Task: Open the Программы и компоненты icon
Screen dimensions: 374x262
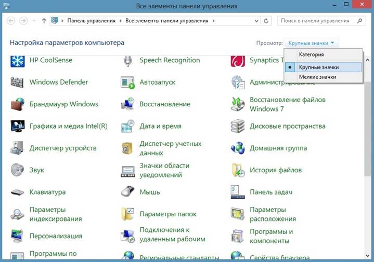Action: tap(238, 236)
